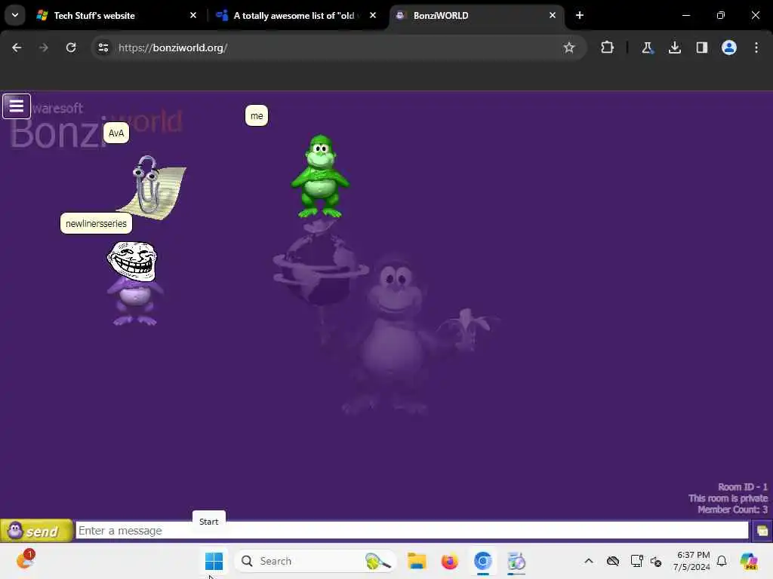The height and width of the screenshot is (579, 773).
Task: Click the 'me' name tag
Action: 257,115
